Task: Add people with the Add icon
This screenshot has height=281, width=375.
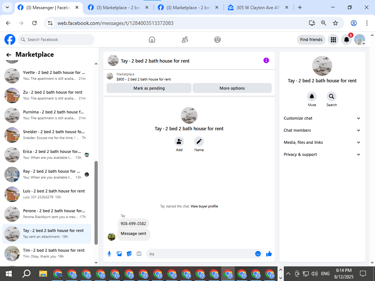Action: 179,142
